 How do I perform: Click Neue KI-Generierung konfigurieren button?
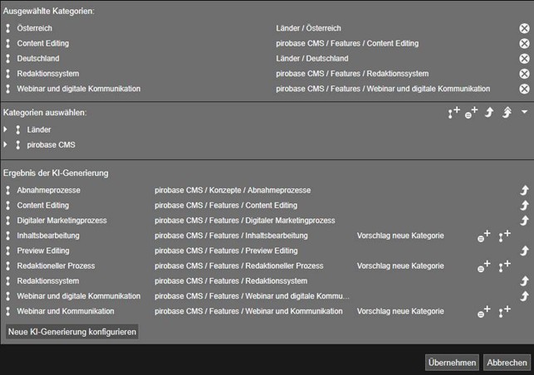click(x=72, y=331)
